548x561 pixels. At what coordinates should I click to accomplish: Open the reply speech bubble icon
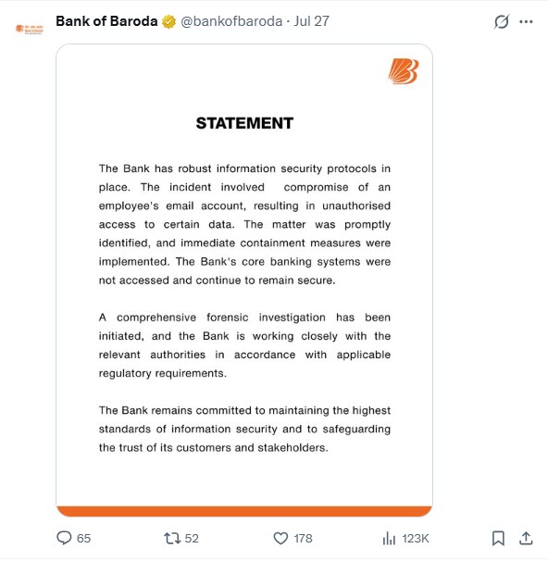tap(64, 538)
